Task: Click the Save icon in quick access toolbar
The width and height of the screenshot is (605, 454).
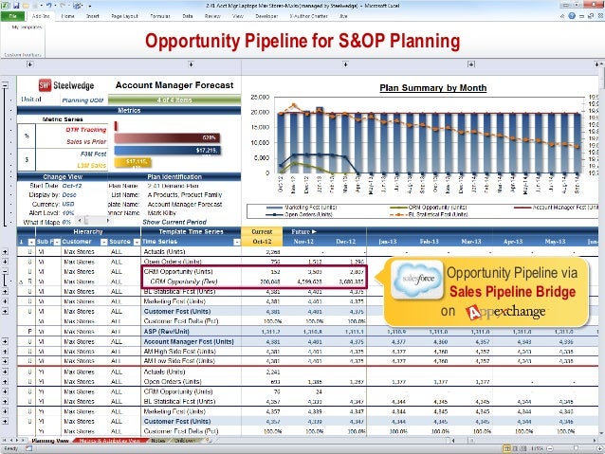Action: 16,6
